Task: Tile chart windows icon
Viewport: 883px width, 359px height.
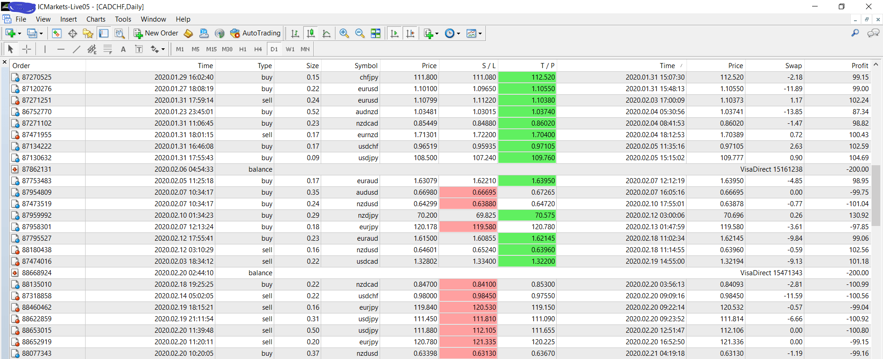Action: 376,33
